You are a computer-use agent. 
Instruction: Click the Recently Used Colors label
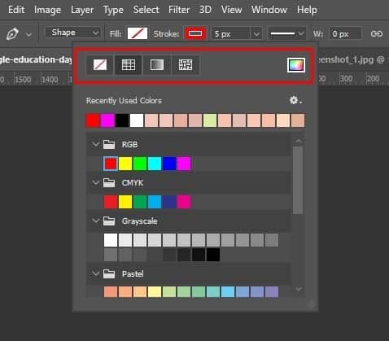point(124,101)
